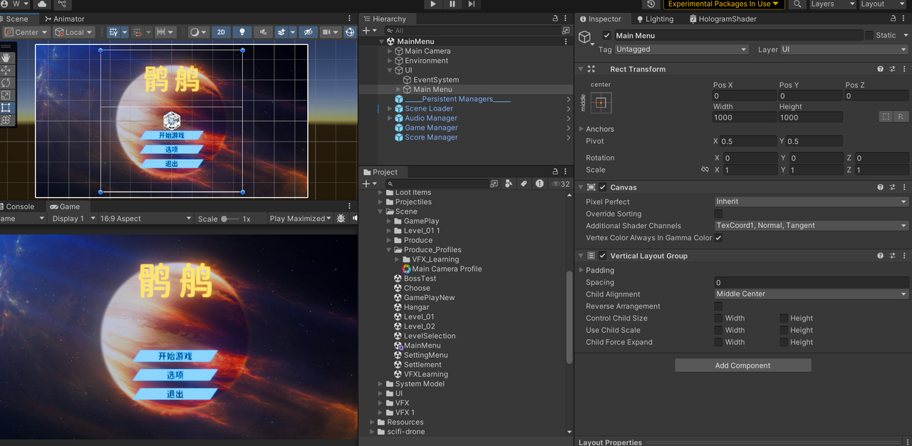Click the Play button in top toolbar
The image size is (912, 446).
(433, 4)
